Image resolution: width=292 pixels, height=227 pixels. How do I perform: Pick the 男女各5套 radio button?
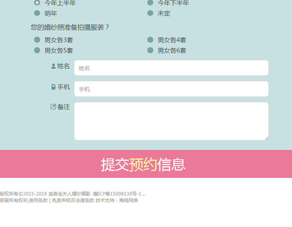coord(37,50)
